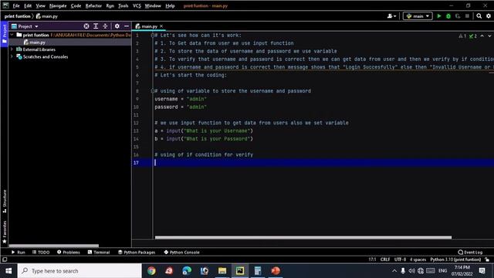This screenshot has height=278, width=494.
Task: Click the Project panel horizontal scrollbar
Action: (54, 246)
